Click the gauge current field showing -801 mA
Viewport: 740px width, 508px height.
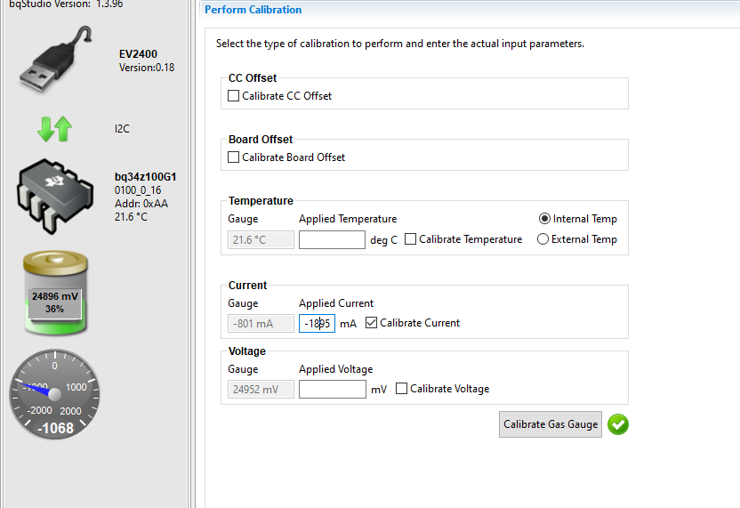coord(261,324)
